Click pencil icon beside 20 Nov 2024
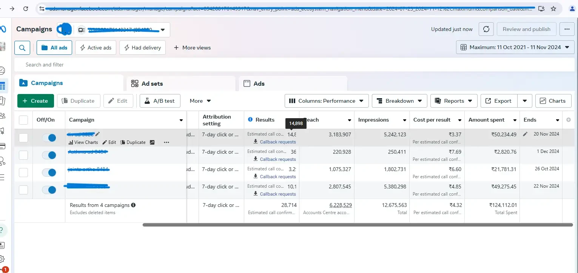 pyautogui.click(x=525, y=134)
